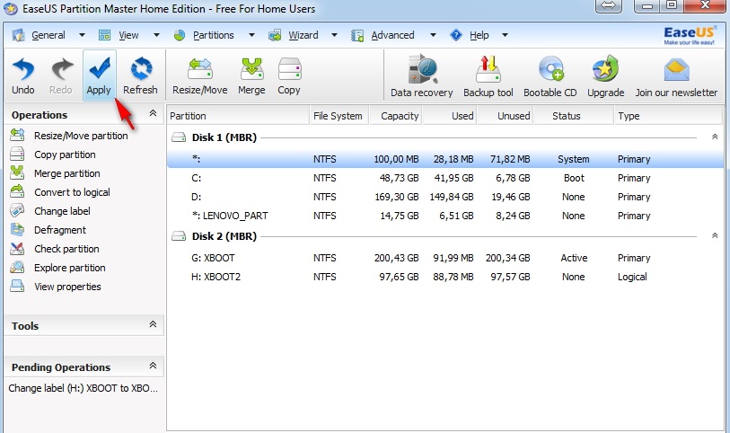Expand dropdown arrow beside Advanced
This screenshot has width=730, height=433.
433,35
